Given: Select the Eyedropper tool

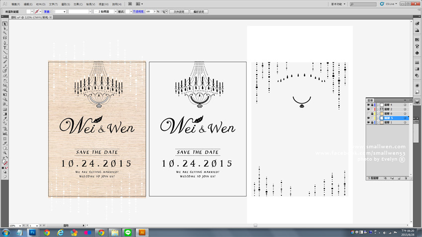Looking at the screenshot, I should pyautogui.click(x=5, y=118).
